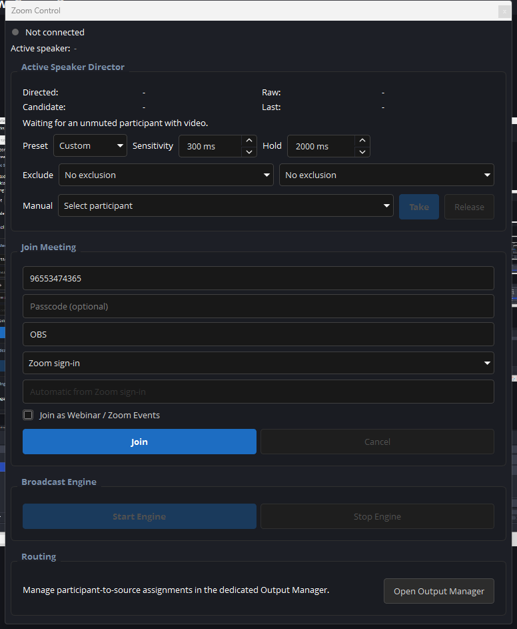This screenshot has height=629, width=517.
Task: Click the Hold 2000 ms field
Action: (321, 146)
